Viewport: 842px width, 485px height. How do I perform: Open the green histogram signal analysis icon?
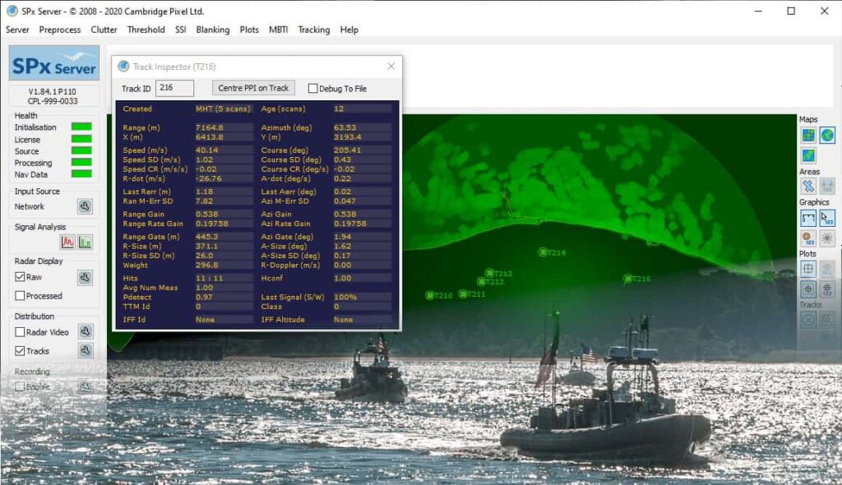(x=85, y=242)
